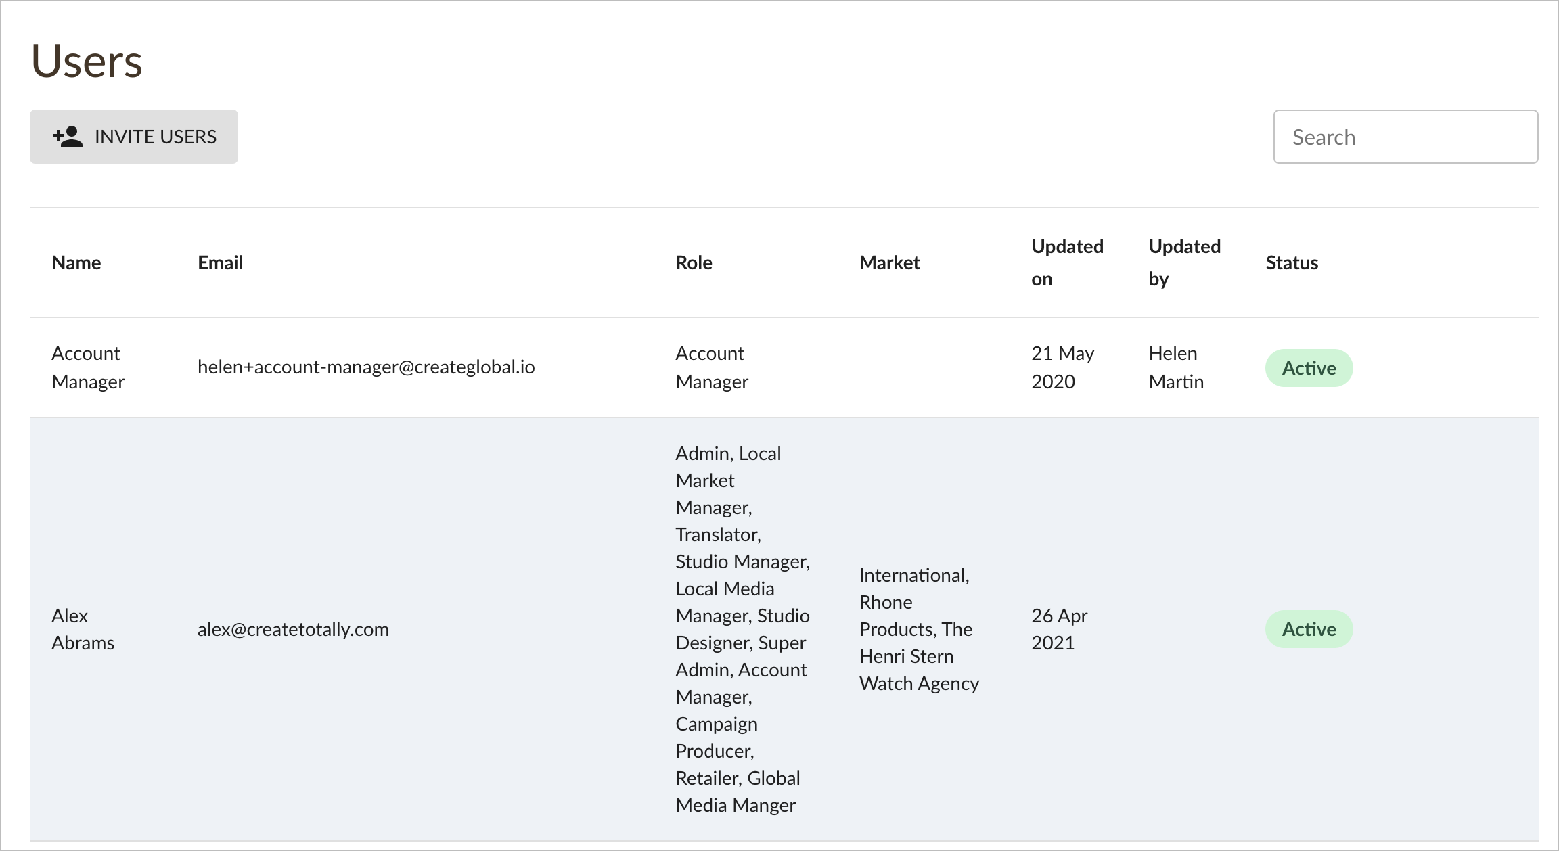The width and height of the screenshot is (1559, 851).
Task: Click the Status column header
Action: click(1292, 262)
